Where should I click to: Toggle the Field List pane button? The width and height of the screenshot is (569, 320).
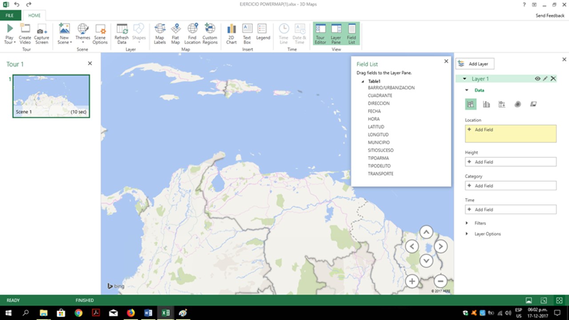[x=352, y=34]
